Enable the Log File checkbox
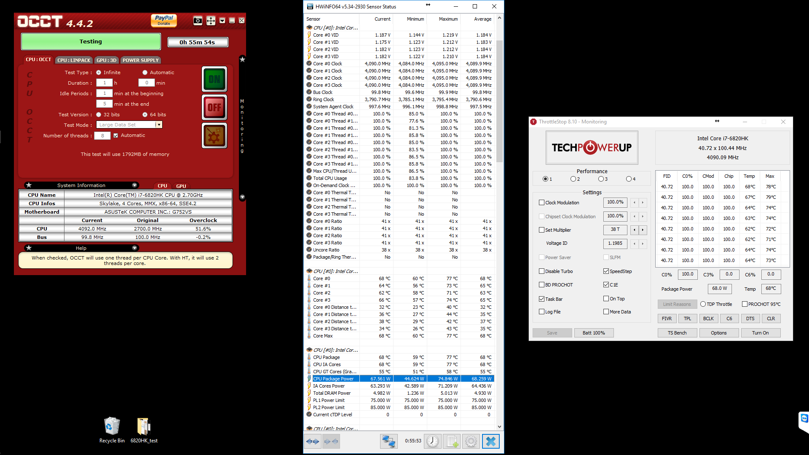809x455 pixels. 542,312
